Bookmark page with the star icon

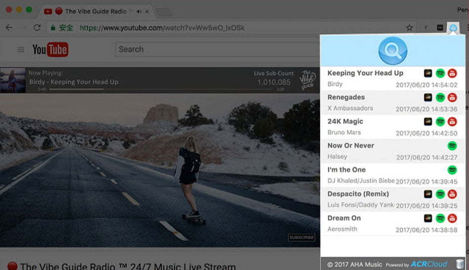point(409,28)
